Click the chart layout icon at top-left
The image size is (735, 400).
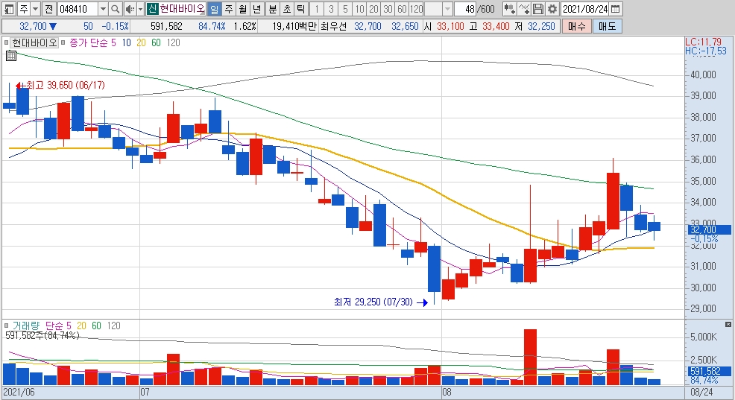coord(9,9)
